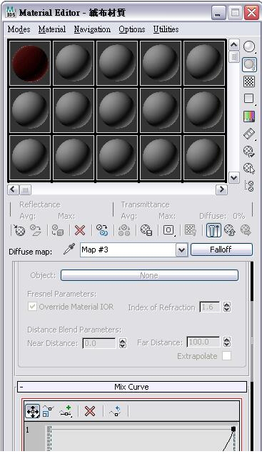
Task: Click the Near Distance value field
Action: (x=99, y=343)
